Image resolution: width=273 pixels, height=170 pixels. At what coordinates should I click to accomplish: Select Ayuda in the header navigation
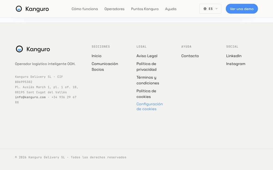(171, 9)
